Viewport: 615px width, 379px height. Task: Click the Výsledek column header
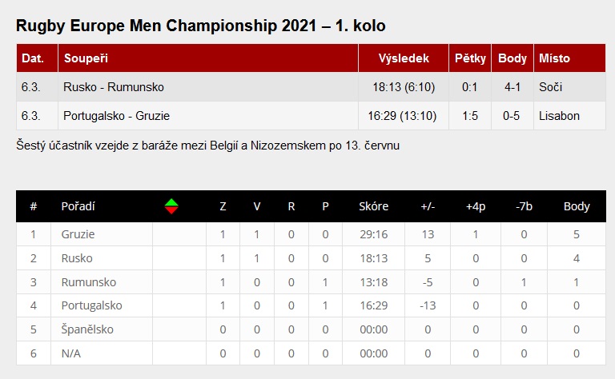click(x=404, y=58)
